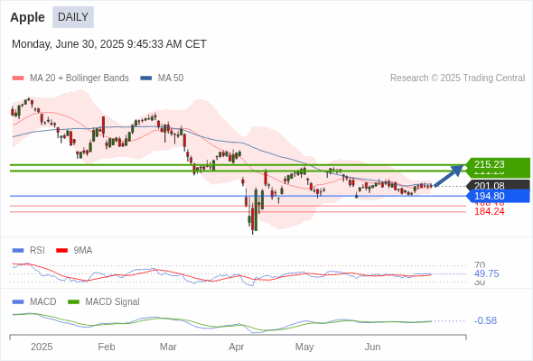
Task: Click the Apr label on time axis
Action: (237, 347)
